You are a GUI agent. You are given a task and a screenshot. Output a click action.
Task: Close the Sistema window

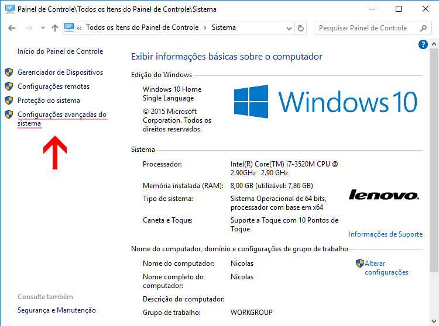click(x=426, y=9)
